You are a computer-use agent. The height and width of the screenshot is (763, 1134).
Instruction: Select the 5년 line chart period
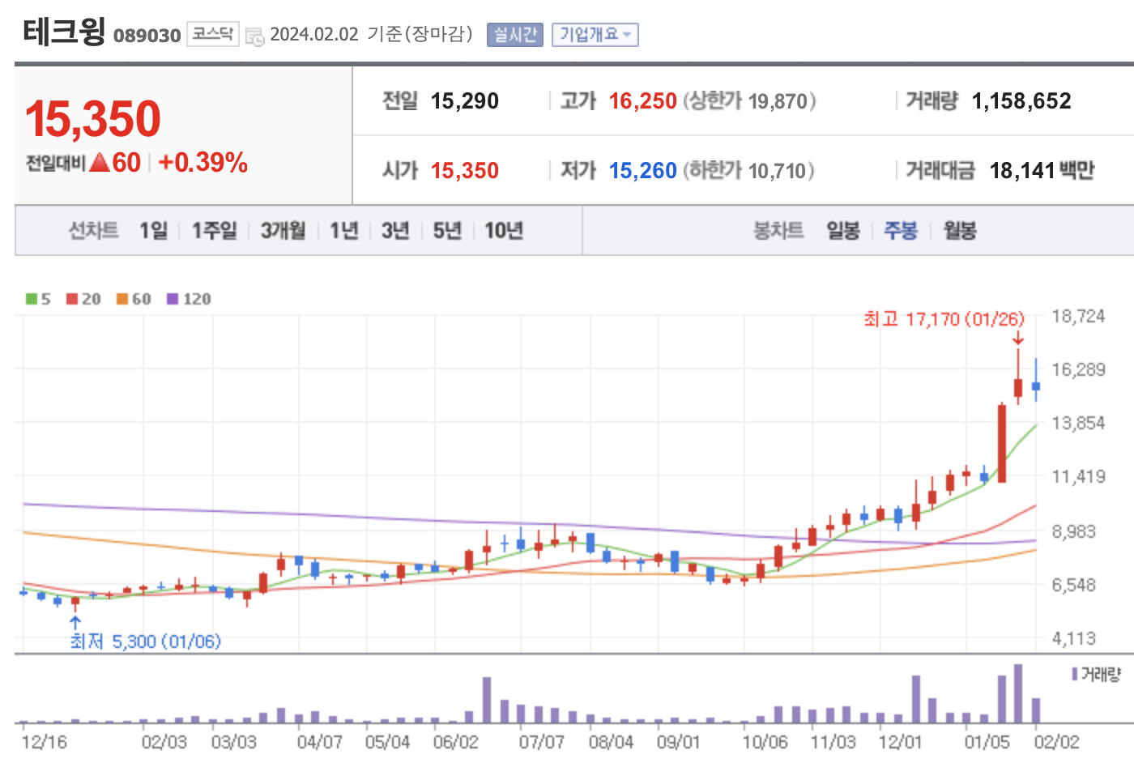point(447,231)
